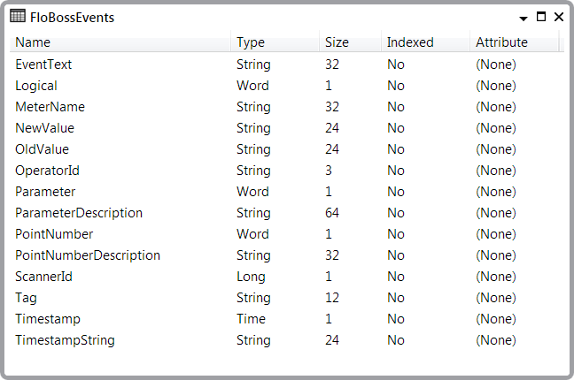Pick the OldValue field row
This screenshot has width=574, height=380.
click(x=287, y=149)
